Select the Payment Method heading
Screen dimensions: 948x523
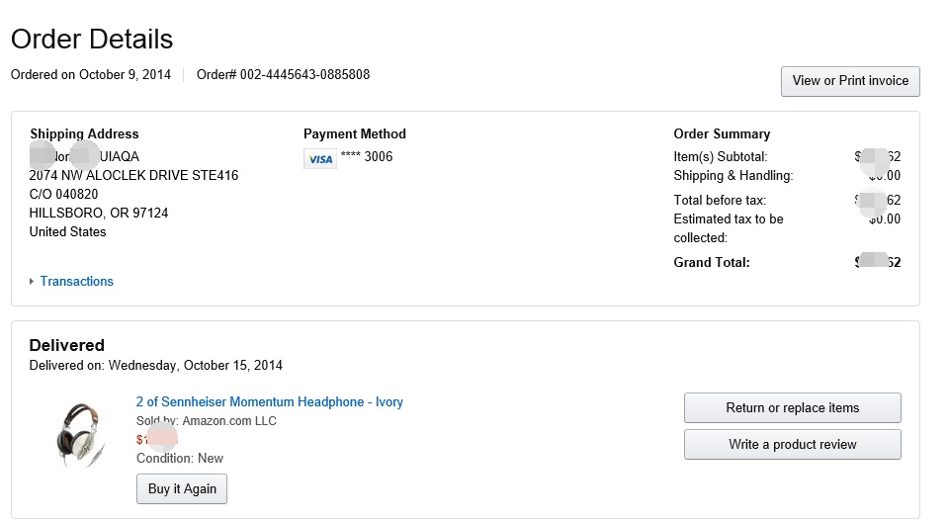[x=354, y=134]
